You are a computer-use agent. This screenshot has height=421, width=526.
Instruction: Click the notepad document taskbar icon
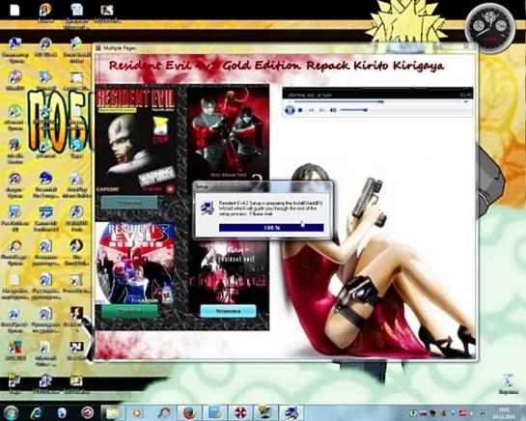point(214,413)
